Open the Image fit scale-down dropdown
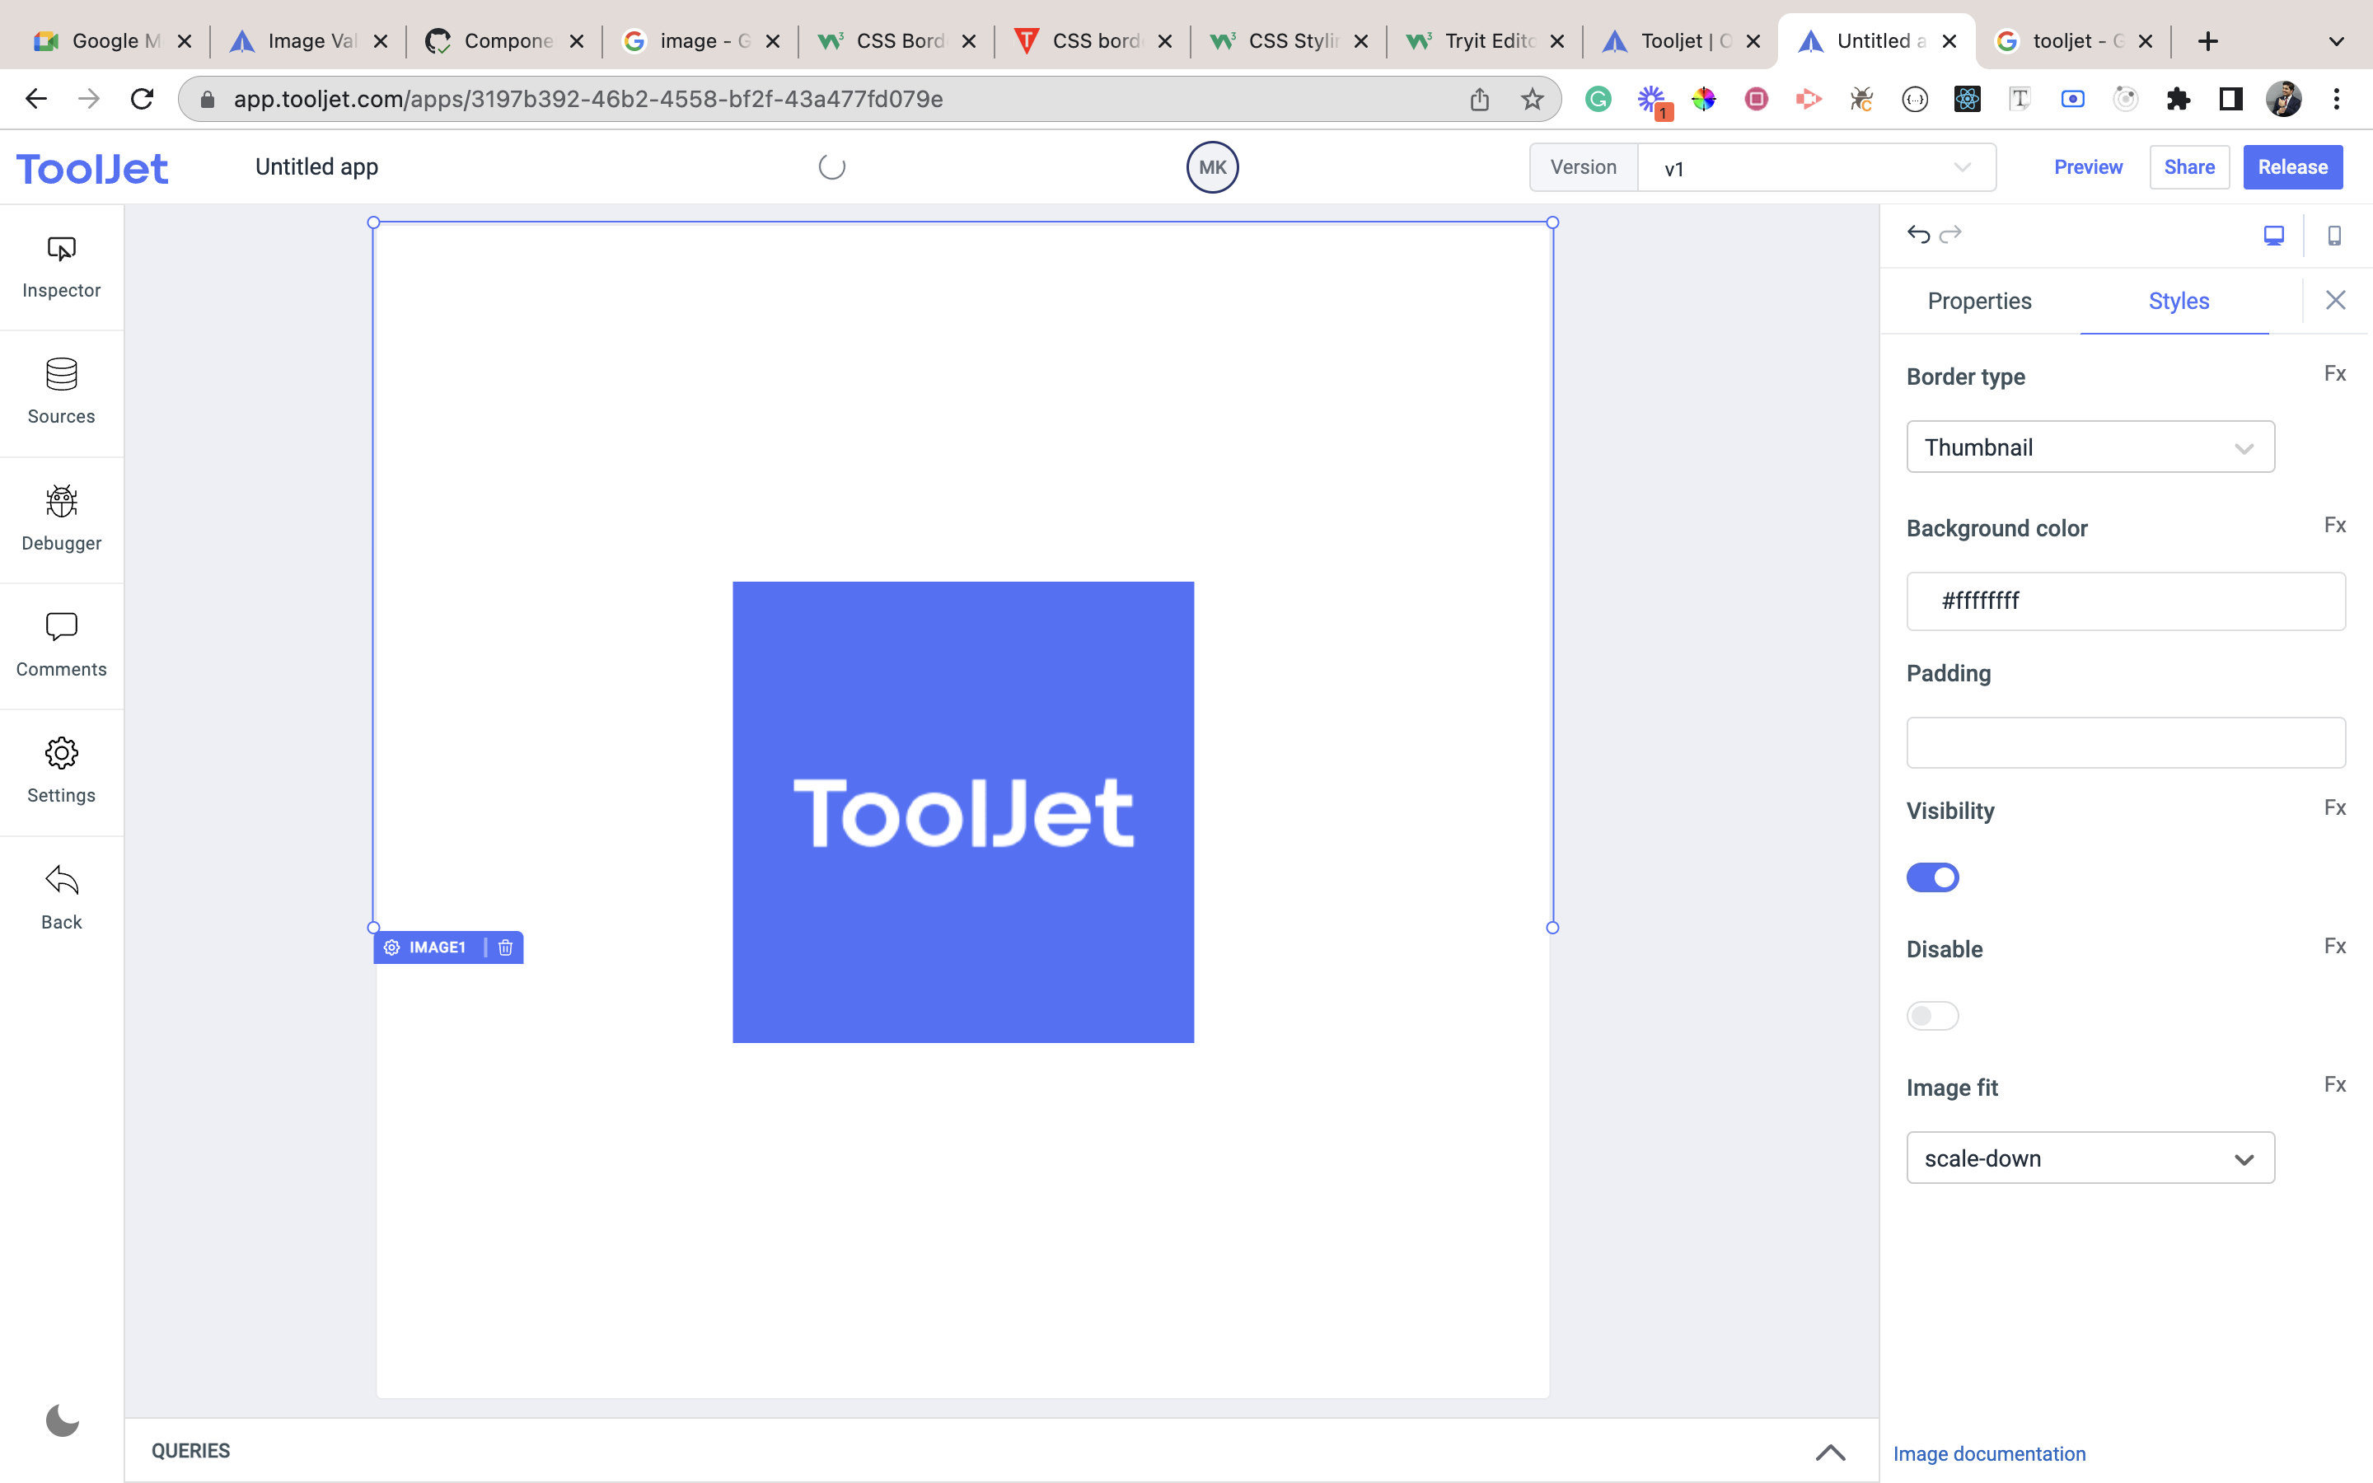Viewport: 2373px width, 1483px height. (2090, 1158)
